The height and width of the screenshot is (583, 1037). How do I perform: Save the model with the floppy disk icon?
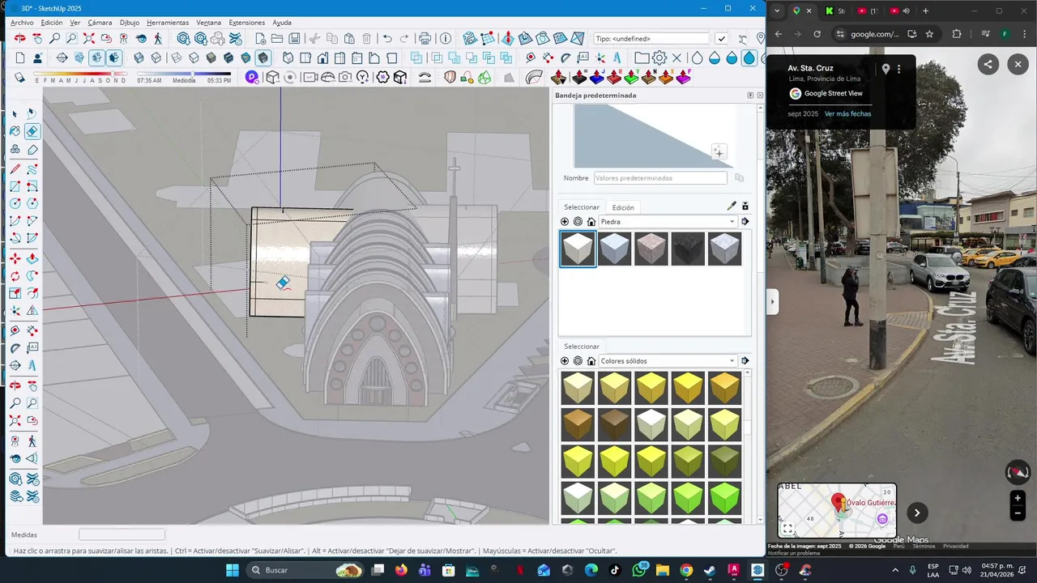pos(294,38)
